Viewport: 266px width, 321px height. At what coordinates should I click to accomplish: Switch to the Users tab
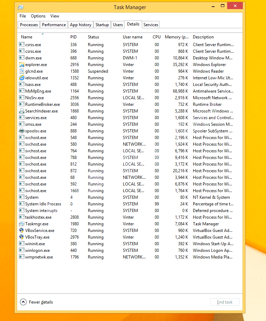tap(118, 25)
